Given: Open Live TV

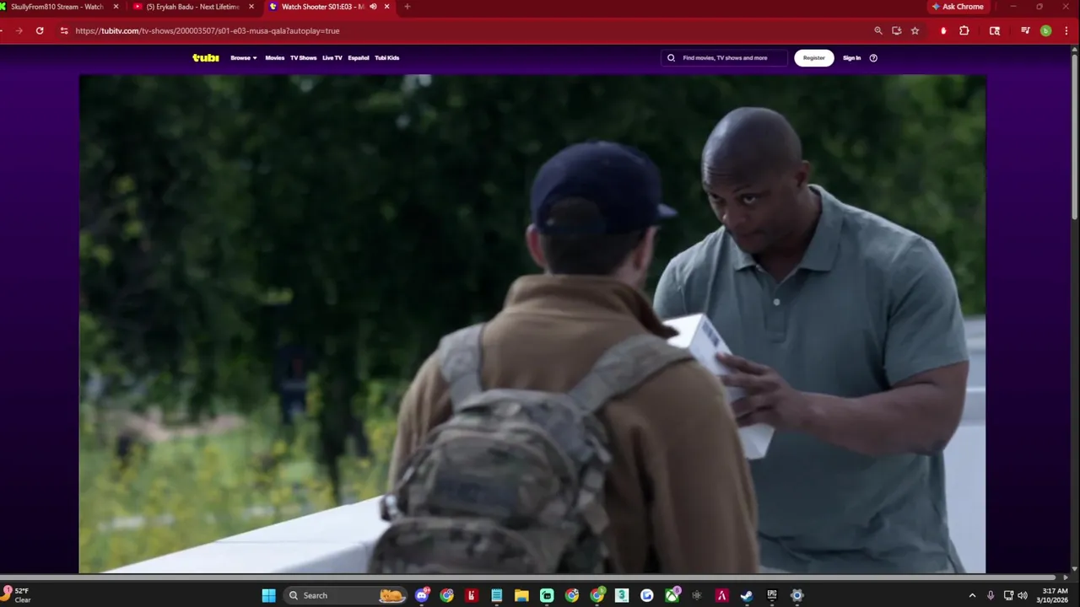Looking at the screenshot, I should pyautogui.click(x=332, y=58).
